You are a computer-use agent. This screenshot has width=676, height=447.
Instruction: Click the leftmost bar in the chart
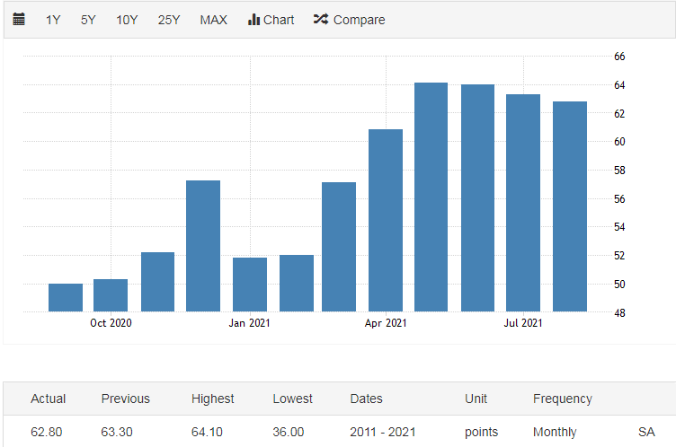(66, 298)
